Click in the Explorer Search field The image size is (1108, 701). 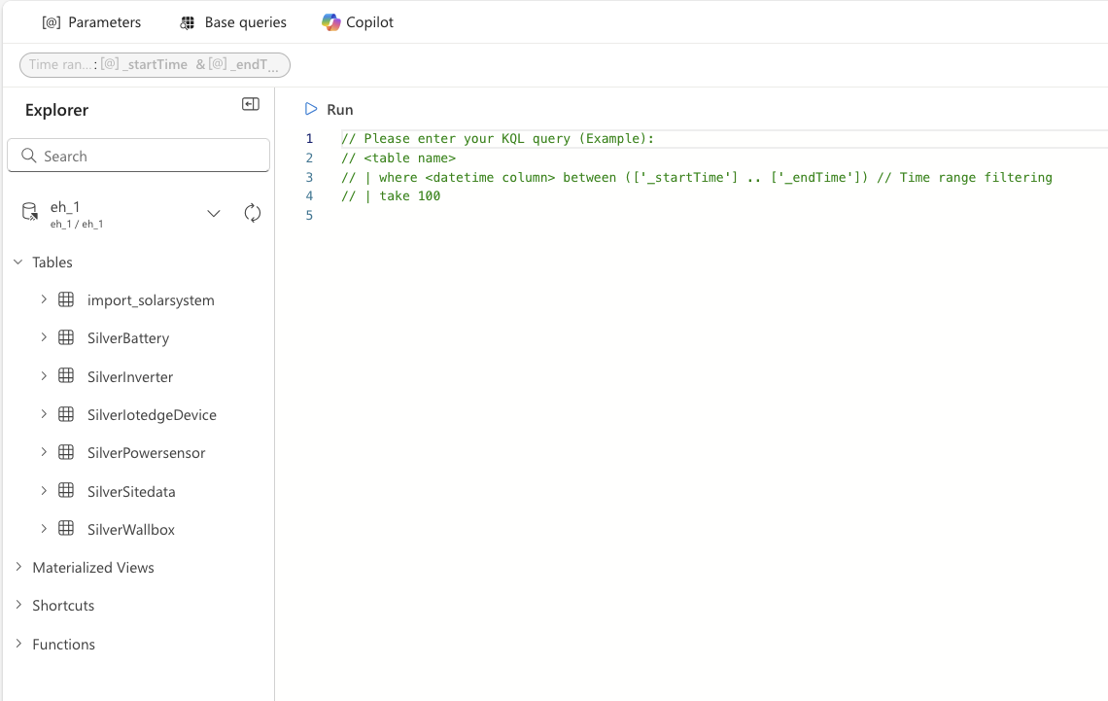pos(146,156)
